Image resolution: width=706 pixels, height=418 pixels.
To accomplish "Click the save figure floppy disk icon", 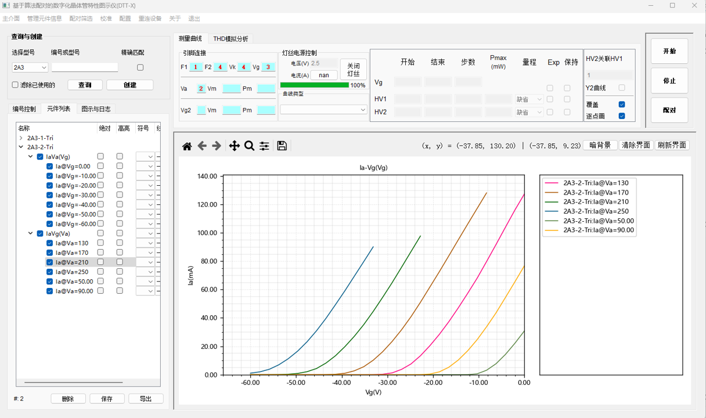I will click(x=282, y=146).
